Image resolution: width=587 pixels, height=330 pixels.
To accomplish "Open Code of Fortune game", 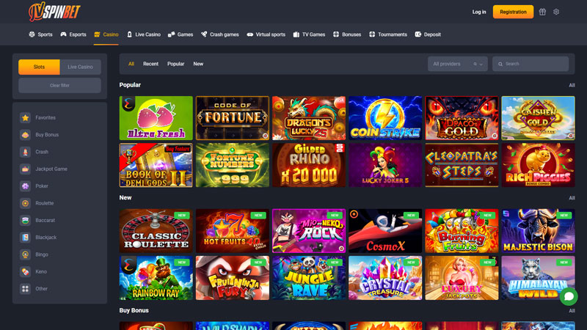I will (x=233, y=118).
